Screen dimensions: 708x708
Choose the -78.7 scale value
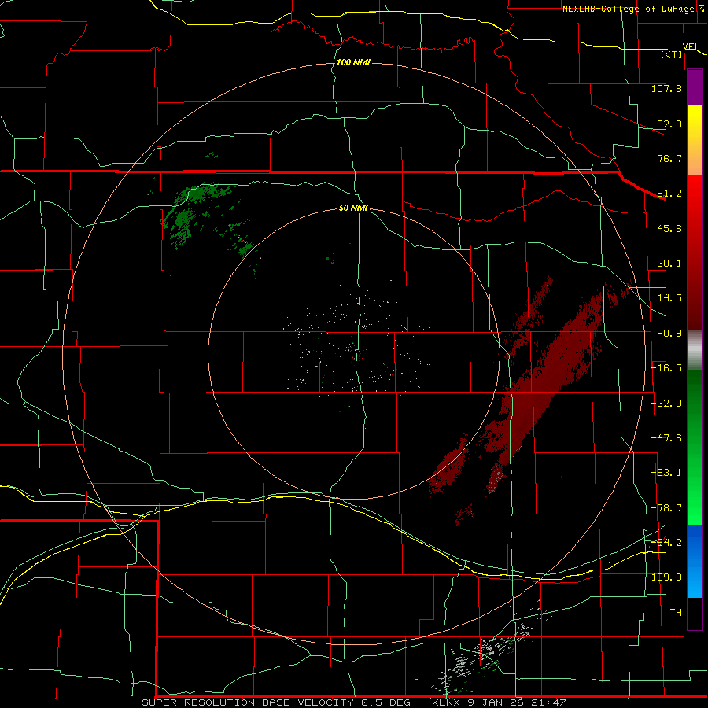click(667, 508)
